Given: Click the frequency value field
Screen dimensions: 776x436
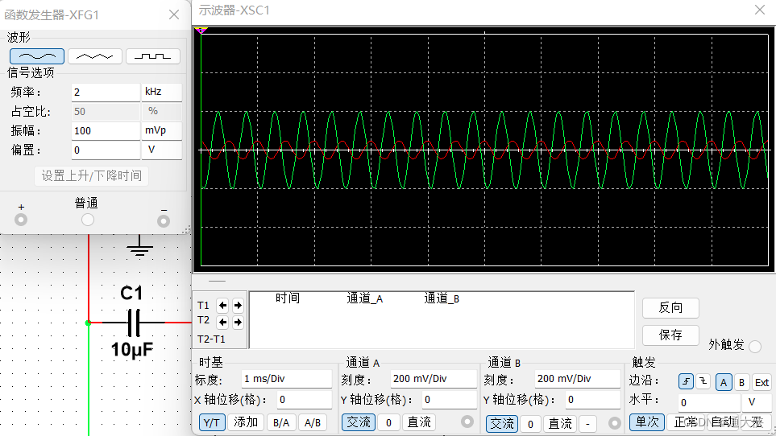Looking at the screenshot, I should point(106,92).
